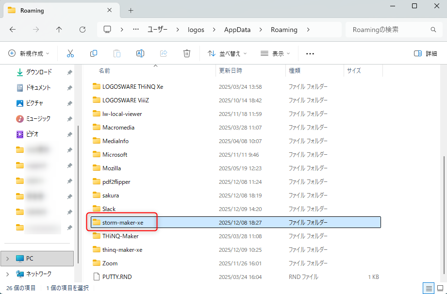
Task: Add a new tab with plus button
Action: click(131, 10)
